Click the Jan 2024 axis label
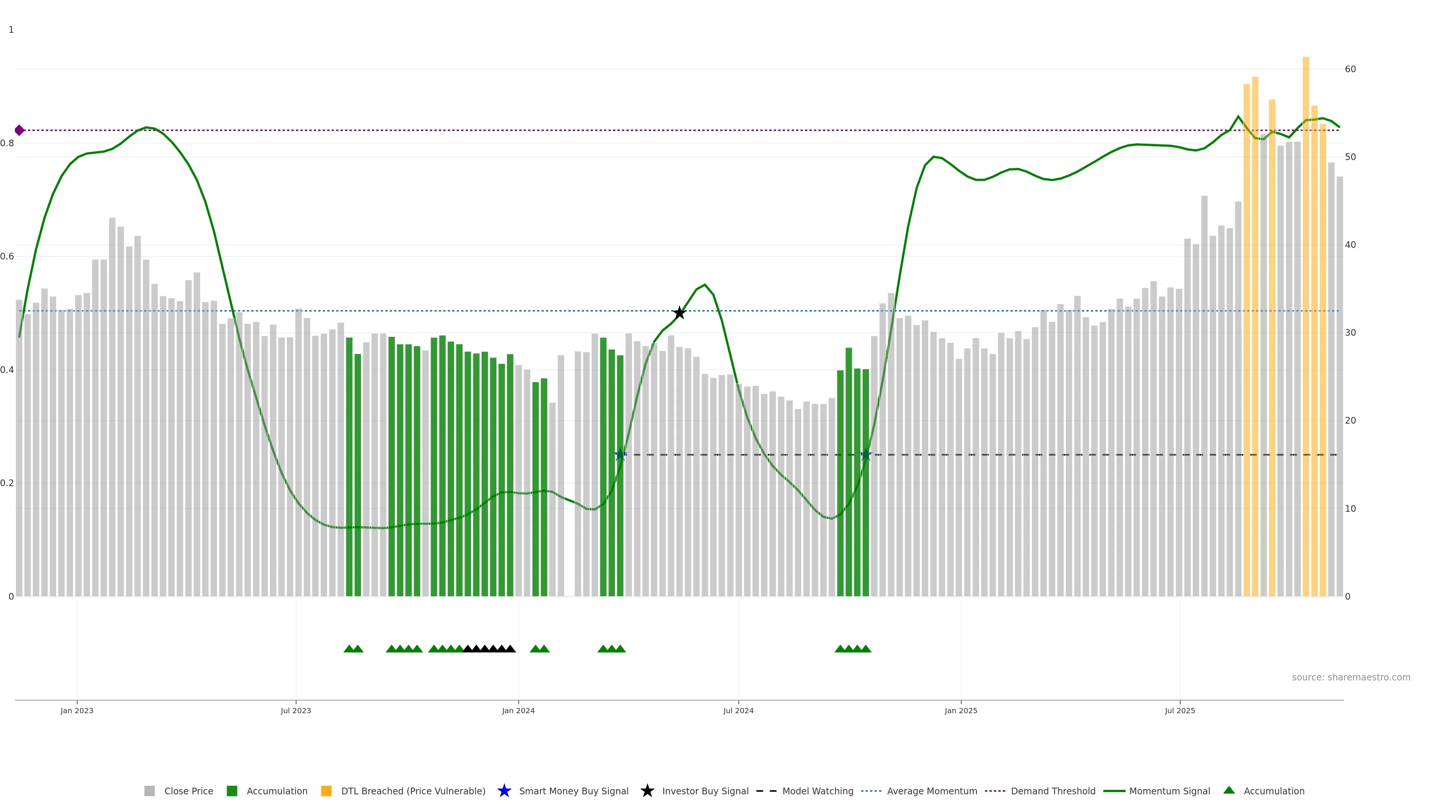The height and width of the screenshot is (804, 1429). [x=518, y=711]
